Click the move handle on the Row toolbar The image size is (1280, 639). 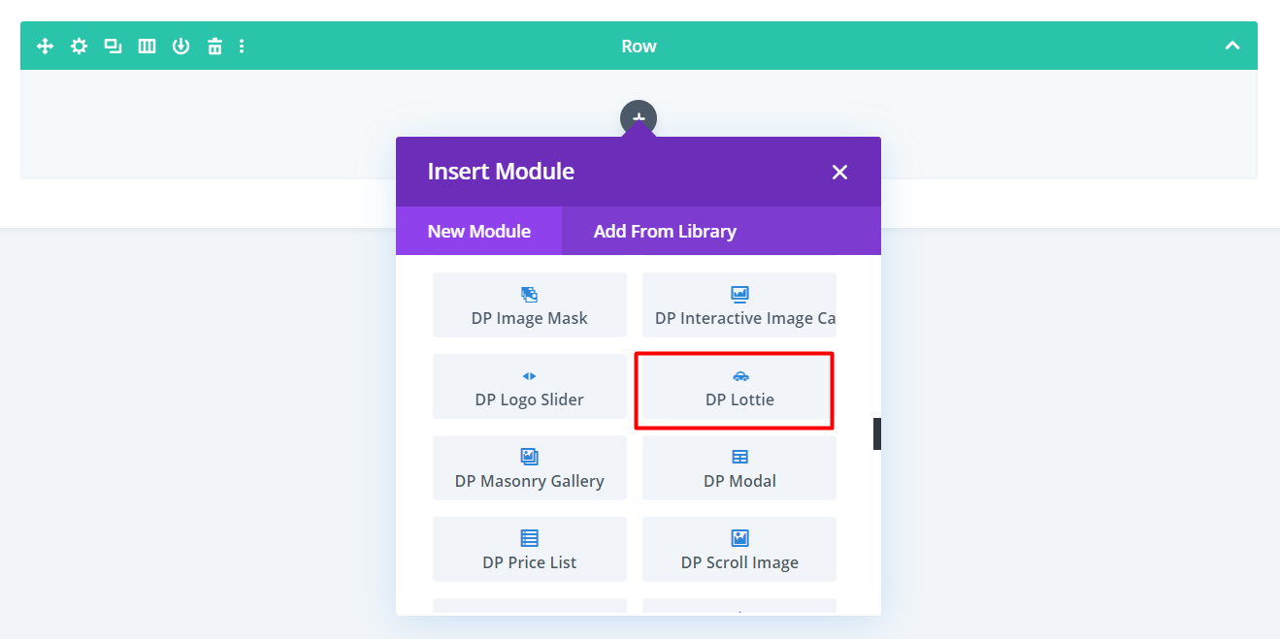click(x=45, y=46)
